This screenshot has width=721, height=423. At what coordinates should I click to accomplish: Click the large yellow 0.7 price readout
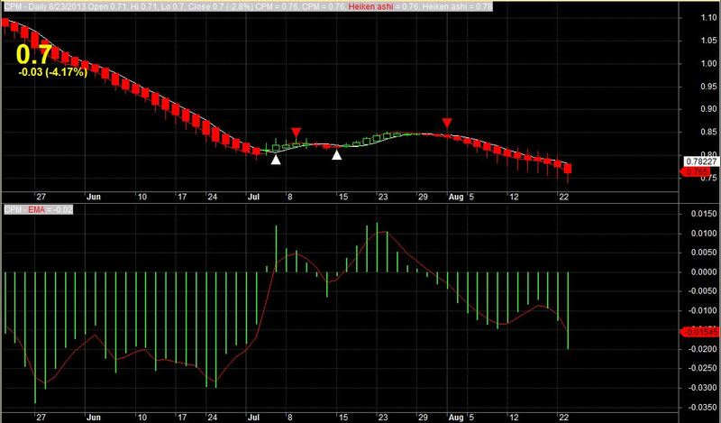click(33, 55)
